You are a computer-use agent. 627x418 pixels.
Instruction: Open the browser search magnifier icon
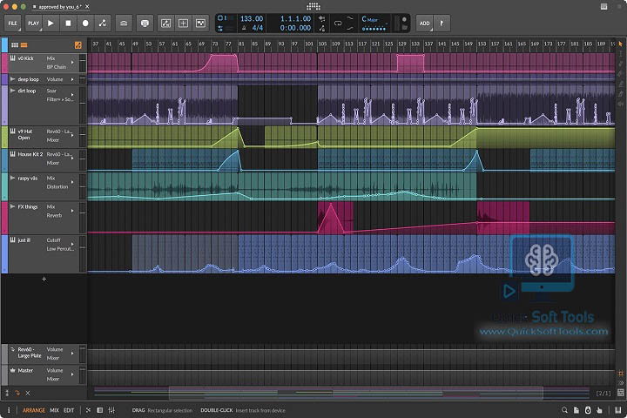(564, 410)
